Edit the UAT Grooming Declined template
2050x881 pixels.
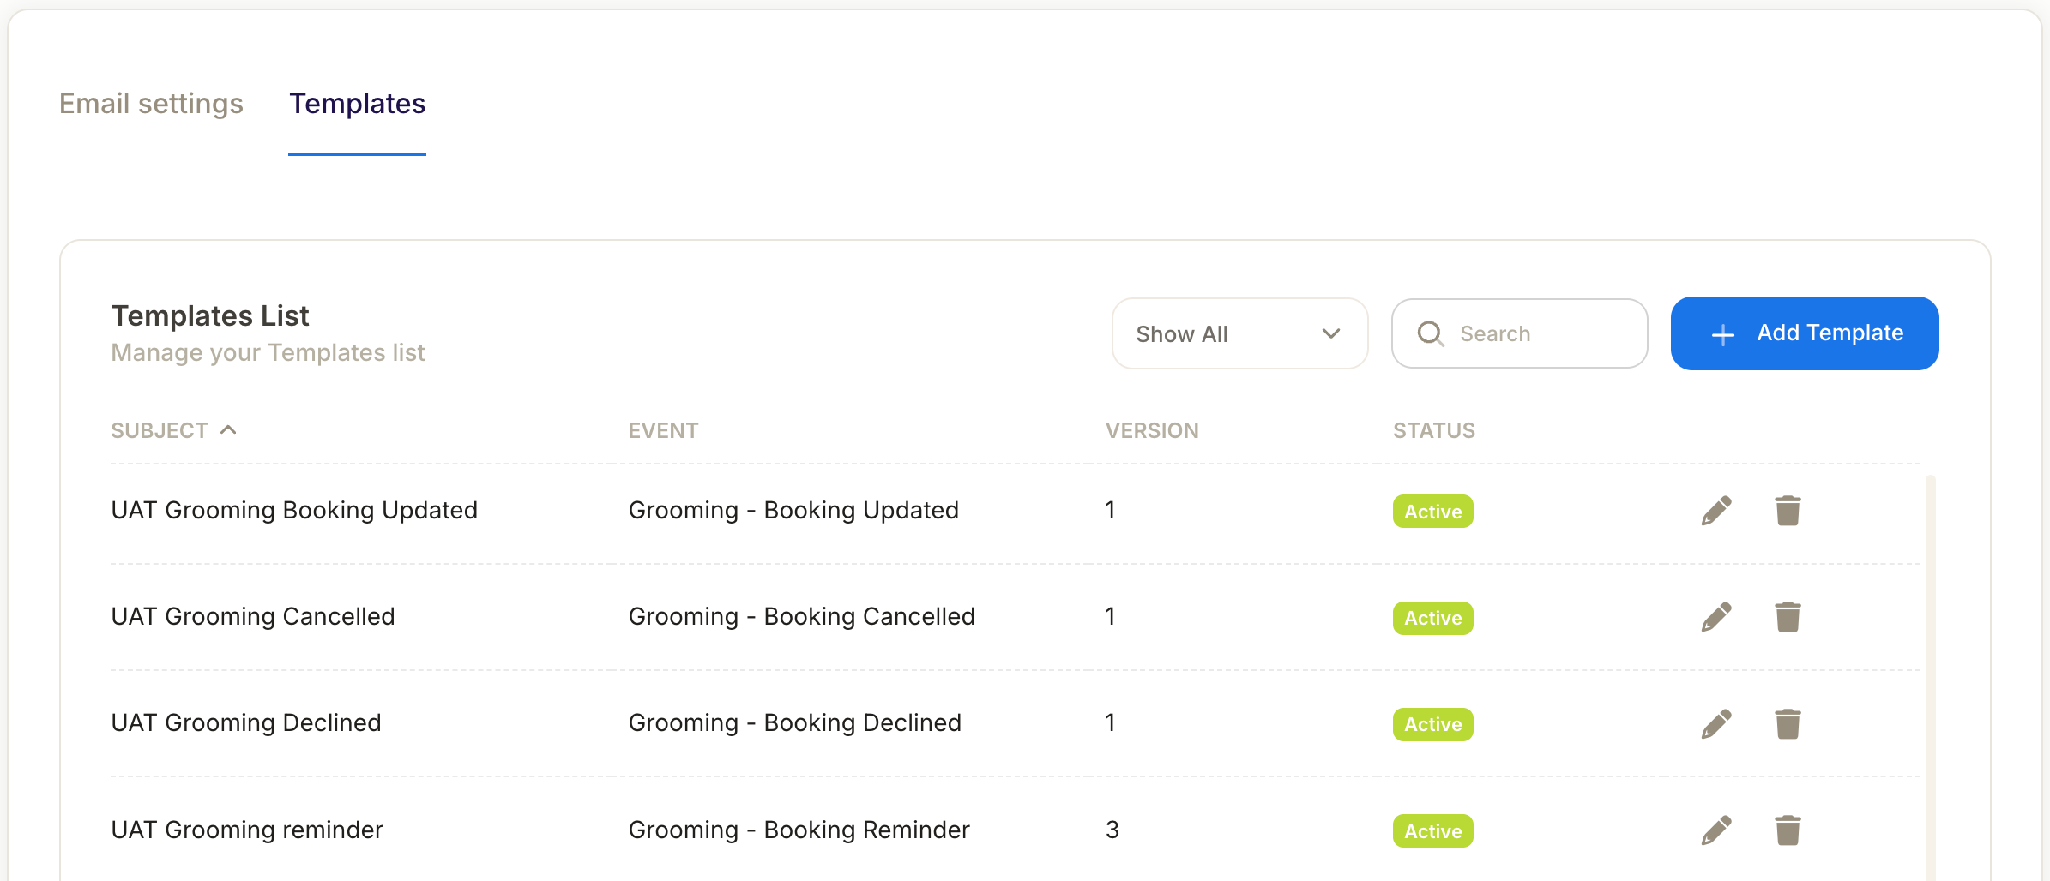pos(1716,724)
